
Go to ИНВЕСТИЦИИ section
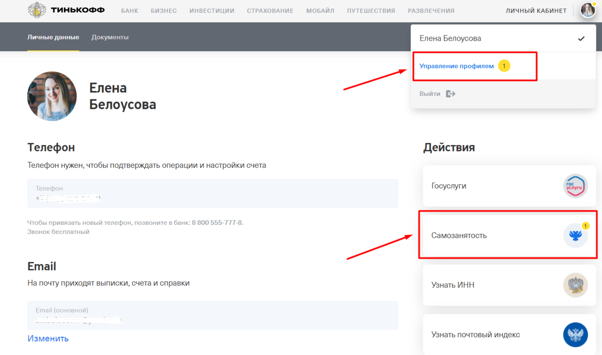(x=212, y=11)
